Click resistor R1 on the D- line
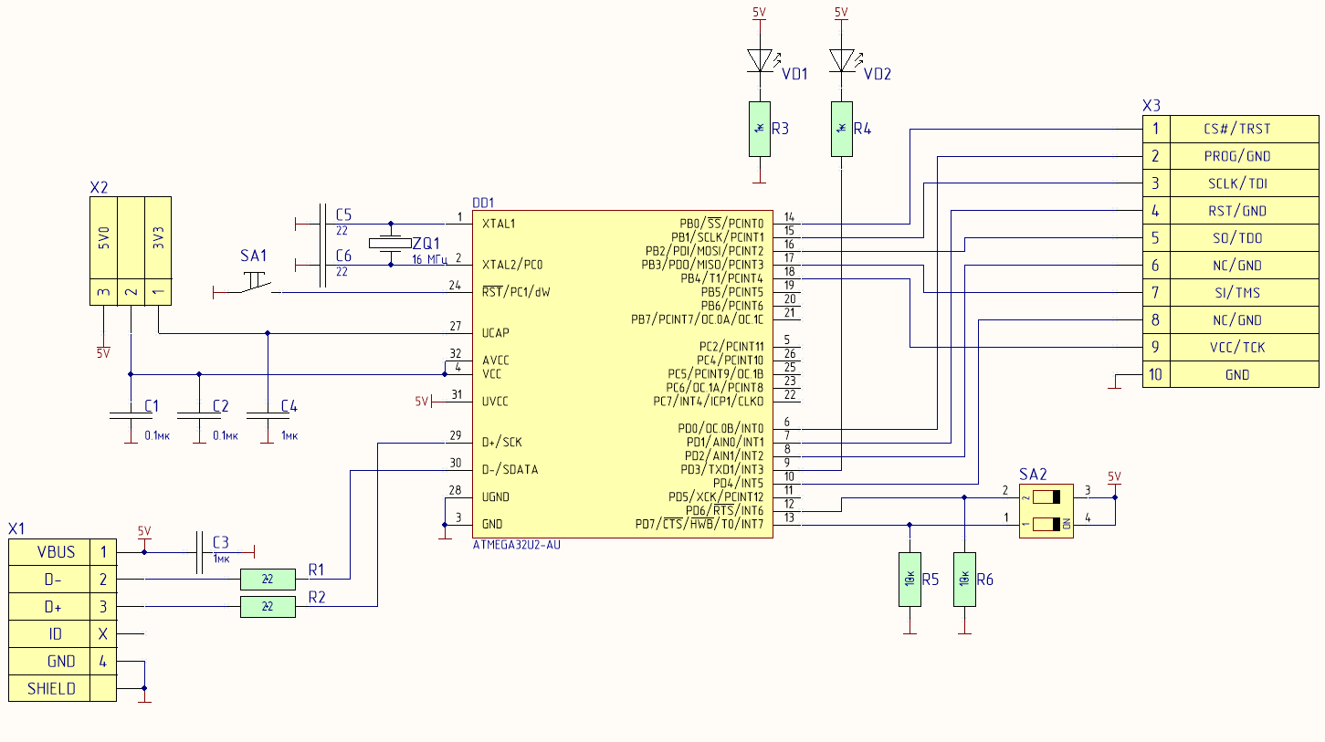 tap(268, 579)
